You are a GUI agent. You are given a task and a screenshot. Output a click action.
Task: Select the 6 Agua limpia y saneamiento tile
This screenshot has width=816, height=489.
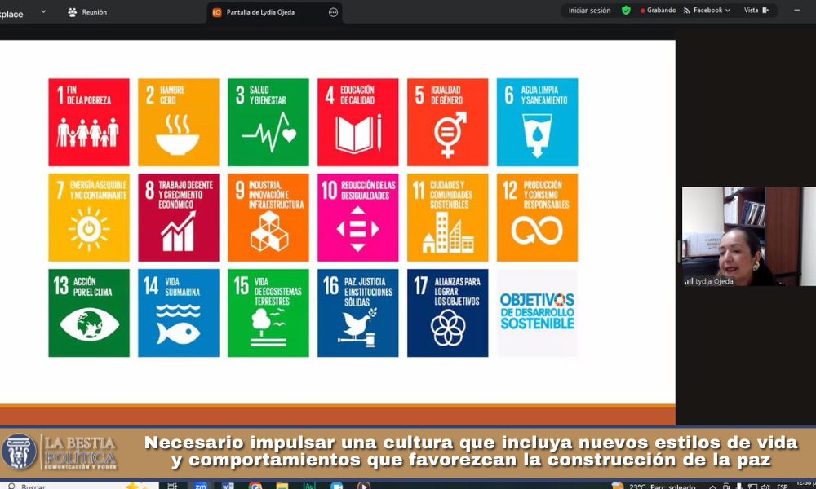click(537, 122)
